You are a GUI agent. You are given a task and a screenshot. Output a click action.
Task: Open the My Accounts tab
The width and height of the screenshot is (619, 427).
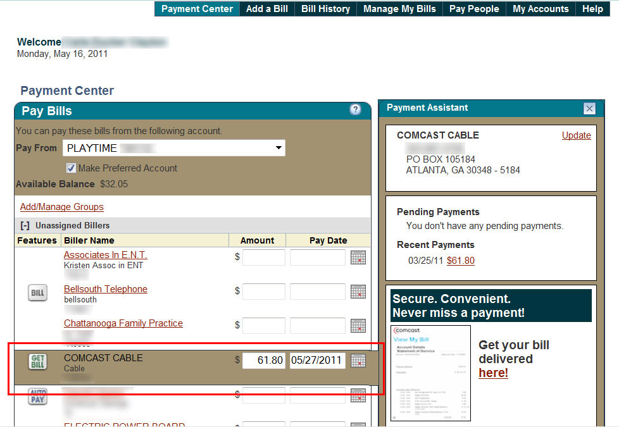(x=541, y=9)
